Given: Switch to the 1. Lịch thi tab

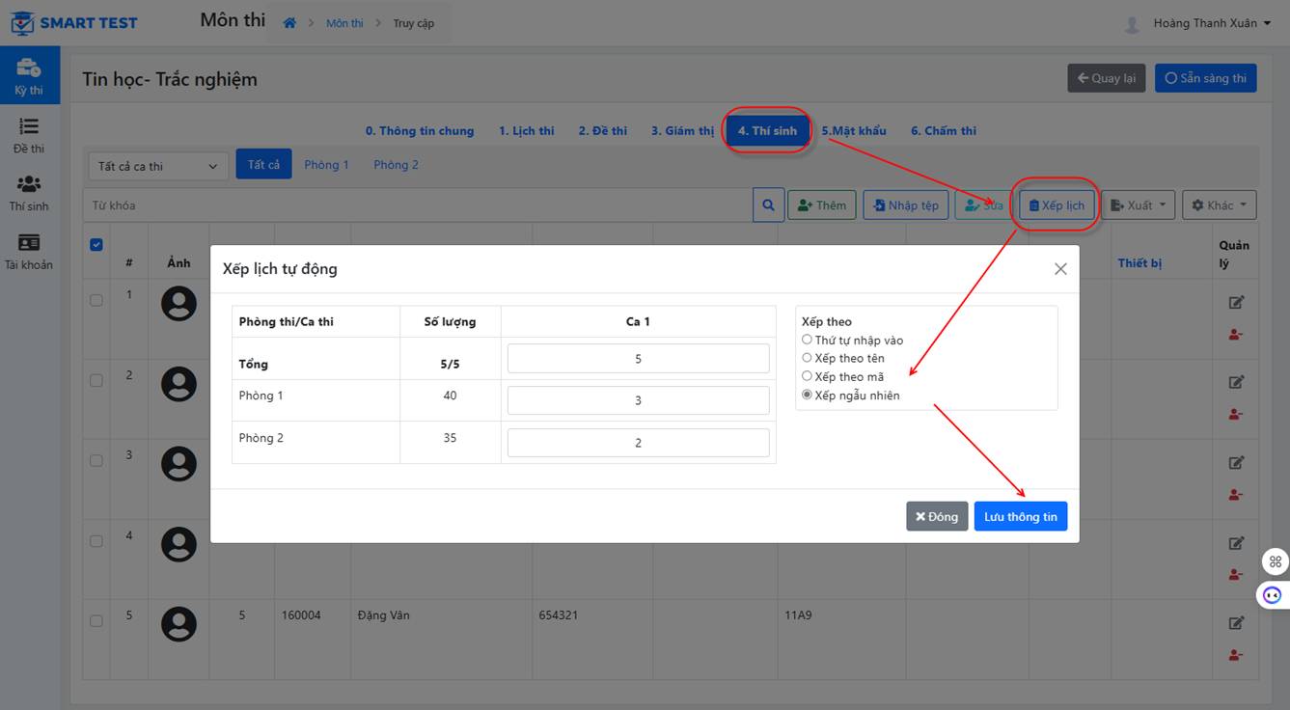Looking at the screenshot, I should point(527,131).
